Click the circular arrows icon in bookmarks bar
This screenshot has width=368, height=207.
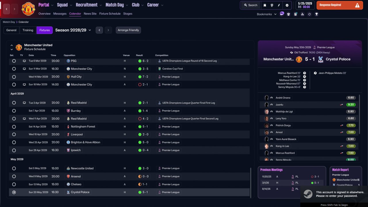[309, 14]
